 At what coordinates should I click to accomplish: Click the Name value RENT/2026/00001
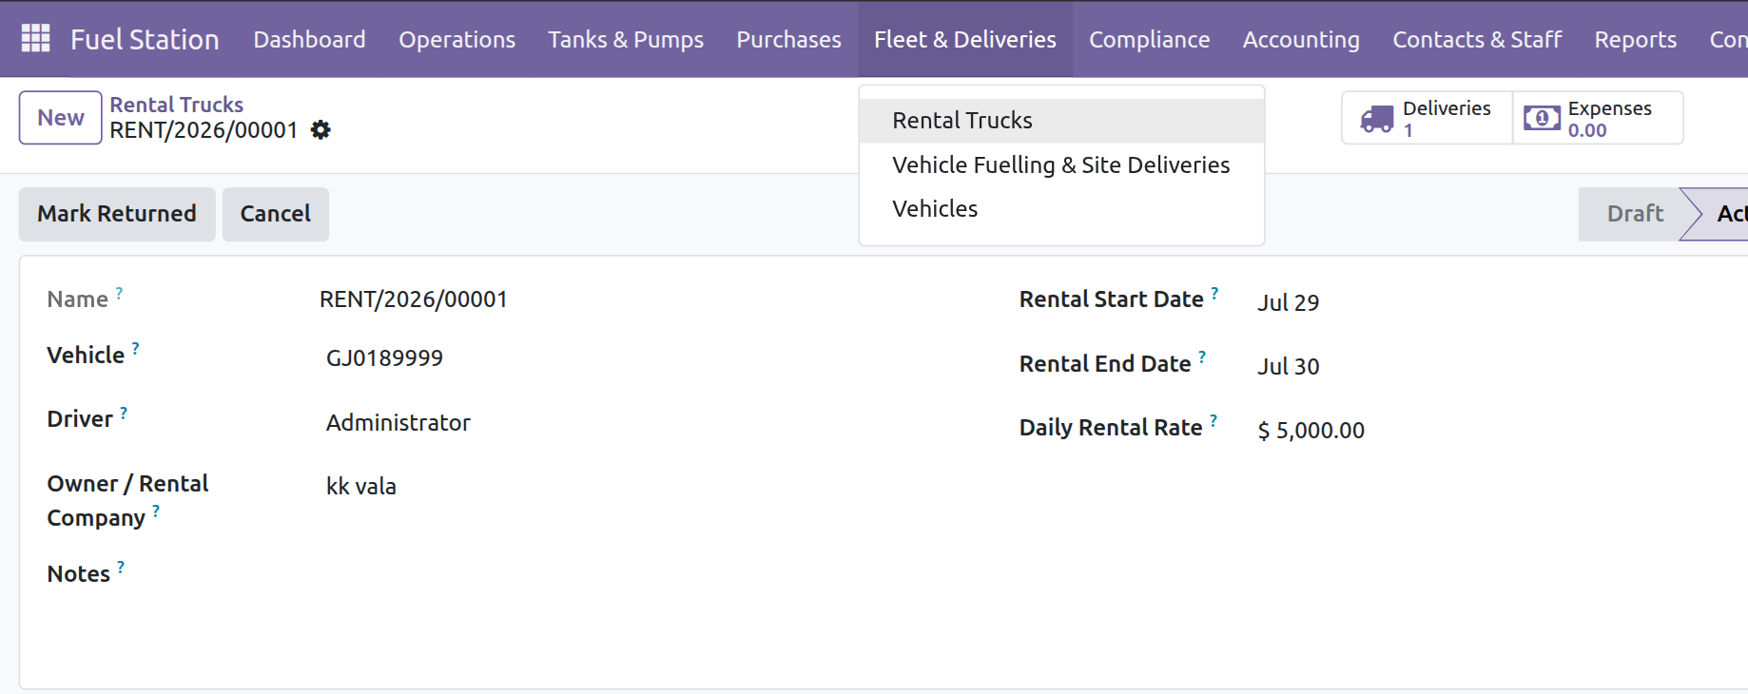click(414, 299)
